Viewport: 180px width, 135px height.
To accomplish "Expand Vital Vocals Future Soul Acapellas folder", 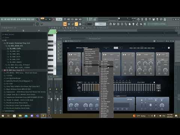I will point(18,105).
